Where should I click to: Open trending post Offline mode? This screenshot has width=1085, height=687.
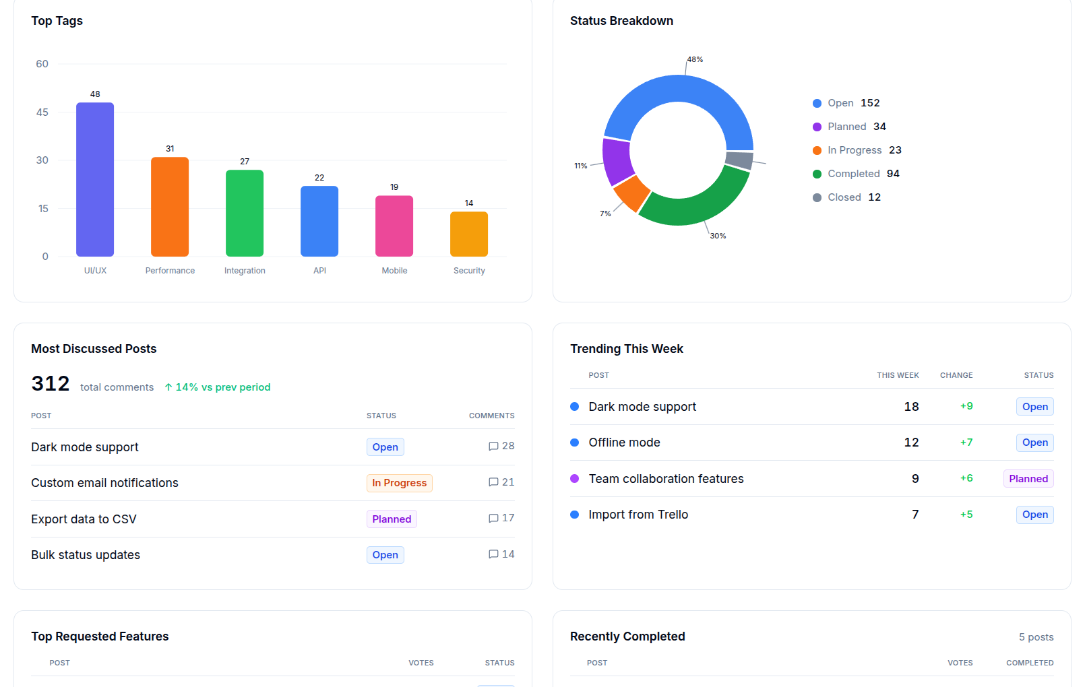click(x=624, y=443)
